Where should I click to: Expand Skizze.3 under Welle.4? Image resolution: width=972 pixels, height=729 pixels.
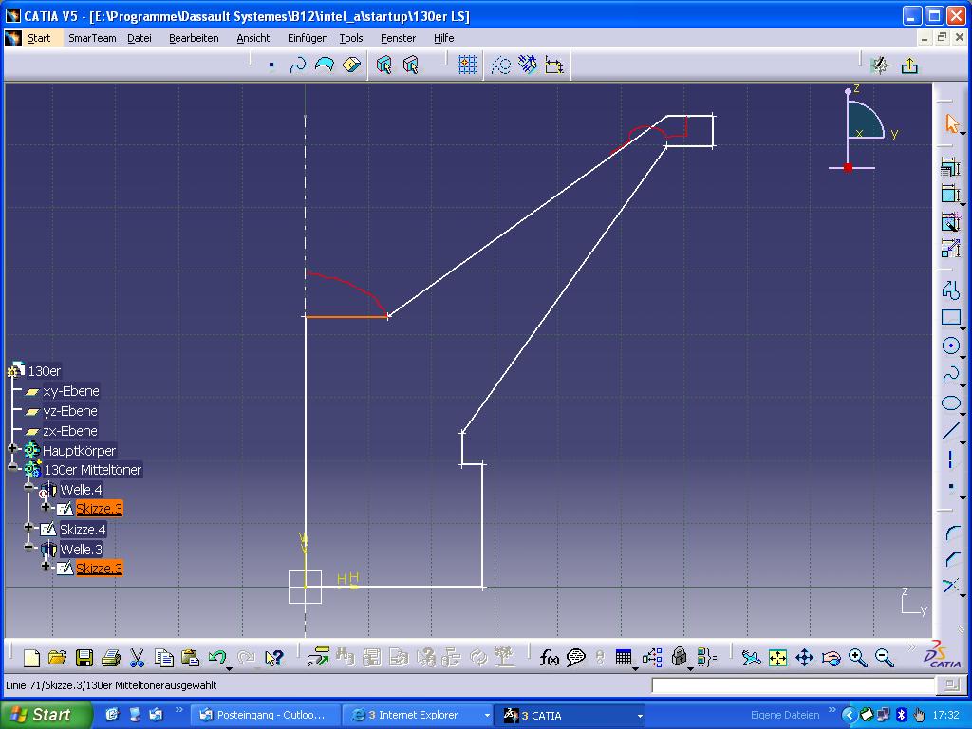pos(46,507)
